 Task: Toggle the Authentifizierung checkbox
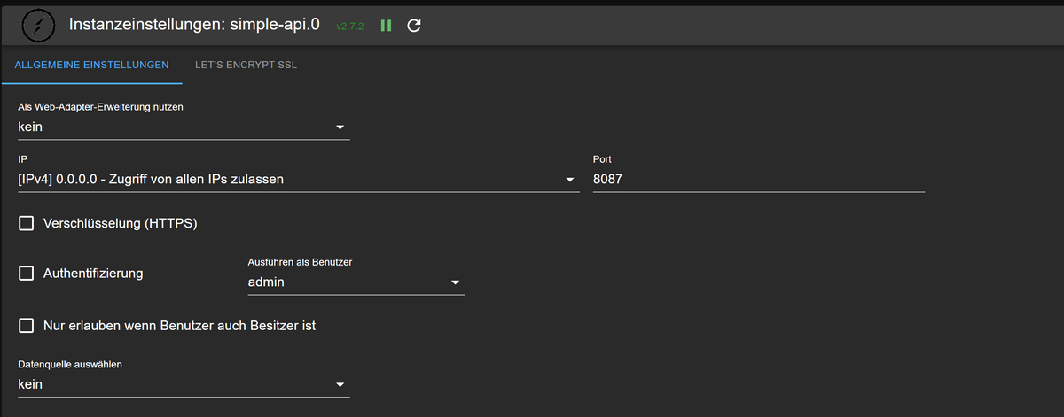(x=27, y=274)
